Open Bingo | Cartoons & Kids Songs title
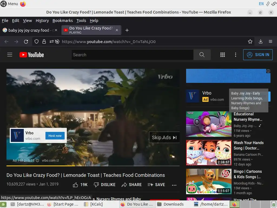The height and width of the screenshot is (208, 277). (x=248, y=174)
